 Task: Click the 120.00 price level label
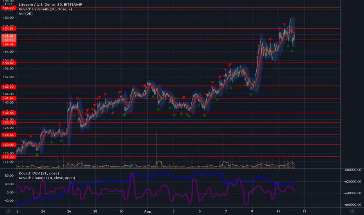coord(9,145)
